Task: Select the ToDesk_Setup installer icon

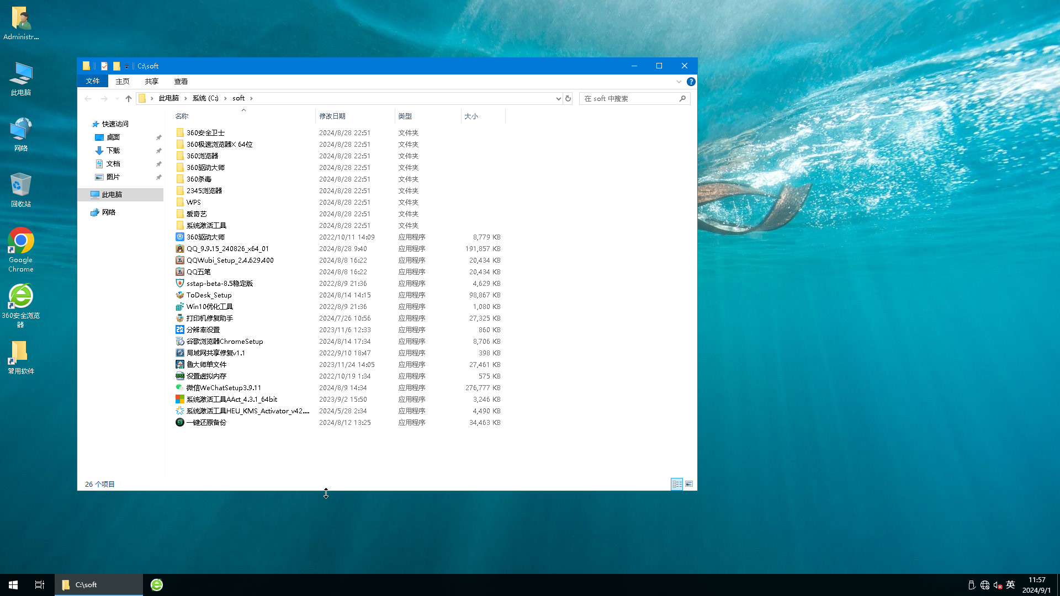Action: click(180, 295)
